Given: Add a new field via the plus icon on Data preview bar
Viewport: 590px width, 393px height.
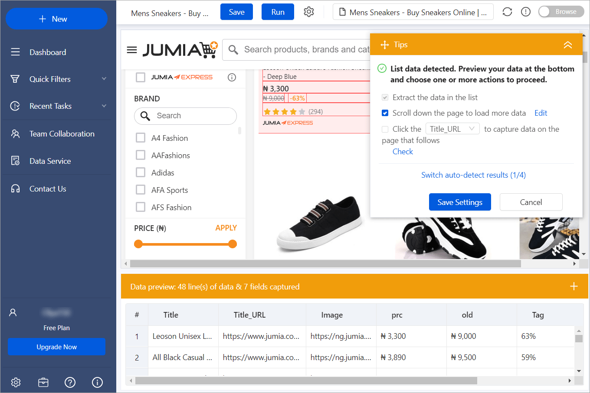Looking at the screenshot, I should pyautogui.click(x=574, y=286).
